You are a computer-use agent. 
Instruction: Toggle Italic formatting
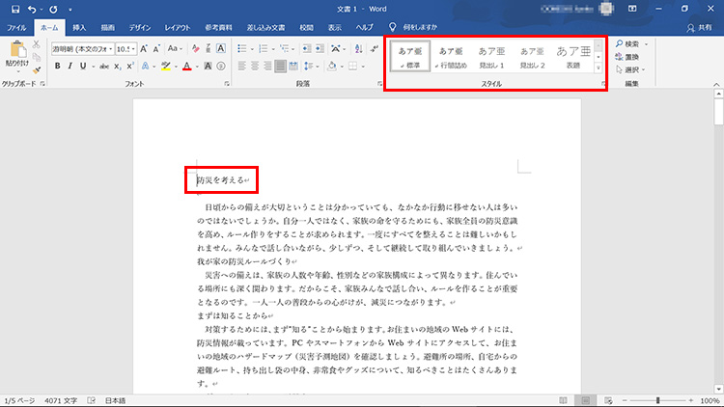click(x=70, y=67)
